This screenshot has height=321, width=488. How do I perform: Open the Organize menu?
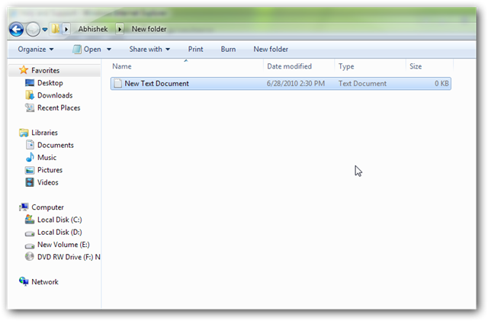[x=36, y=50]
